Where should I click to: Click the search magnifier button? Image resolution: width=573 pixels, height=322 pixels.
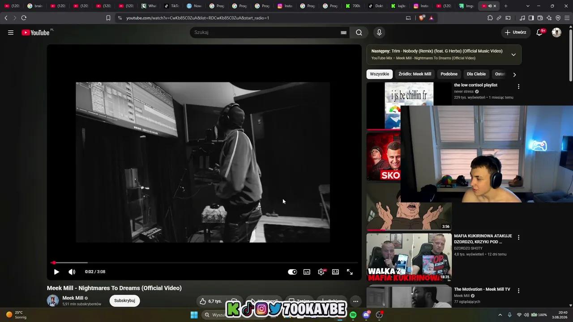pos(359,32)
